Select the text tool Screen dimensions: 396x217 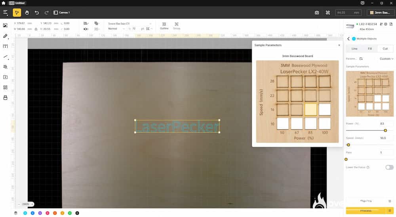point(5,46)
